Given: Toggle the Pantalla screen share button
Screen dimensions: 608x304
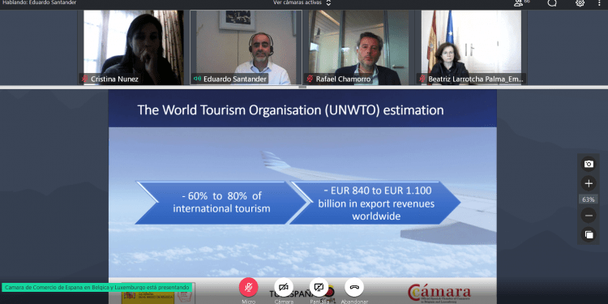Looking at the screenshot, I should click(319, 287).
